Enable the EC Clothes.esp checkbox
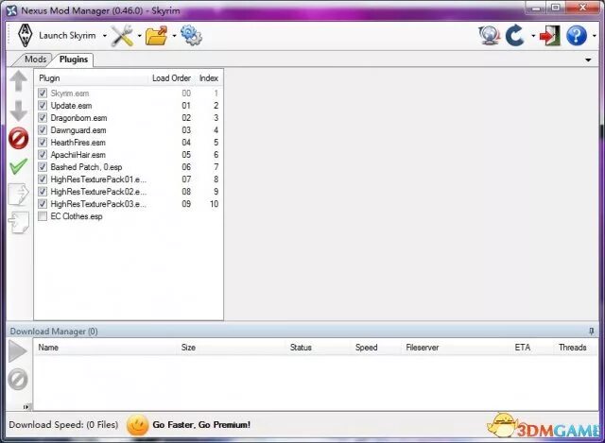The height and width of the screenshot is (443, 605). (x=43, y=216)
